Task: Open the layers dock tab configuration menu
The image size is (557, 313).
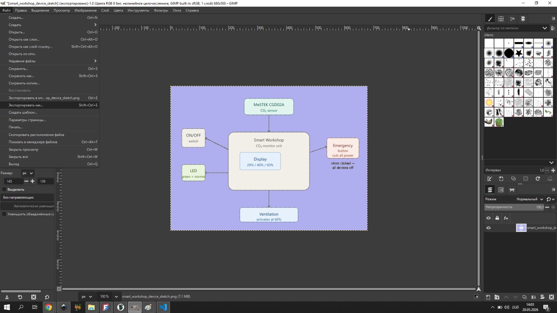Action: tap(554, 190)
